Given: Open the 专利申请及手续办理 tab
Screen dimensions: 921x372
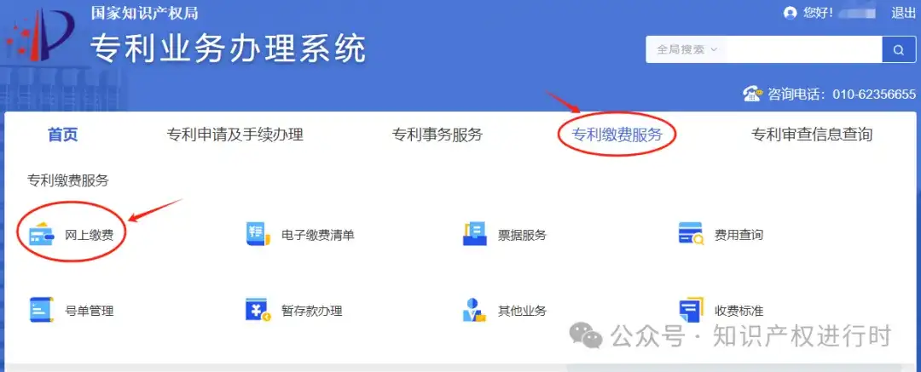Looking at the screenshot, I should coord(235,135).
